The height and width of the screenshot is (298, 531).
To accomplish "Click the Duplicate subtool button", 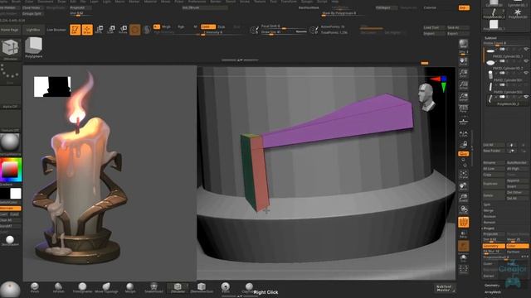I will [494, 184].
